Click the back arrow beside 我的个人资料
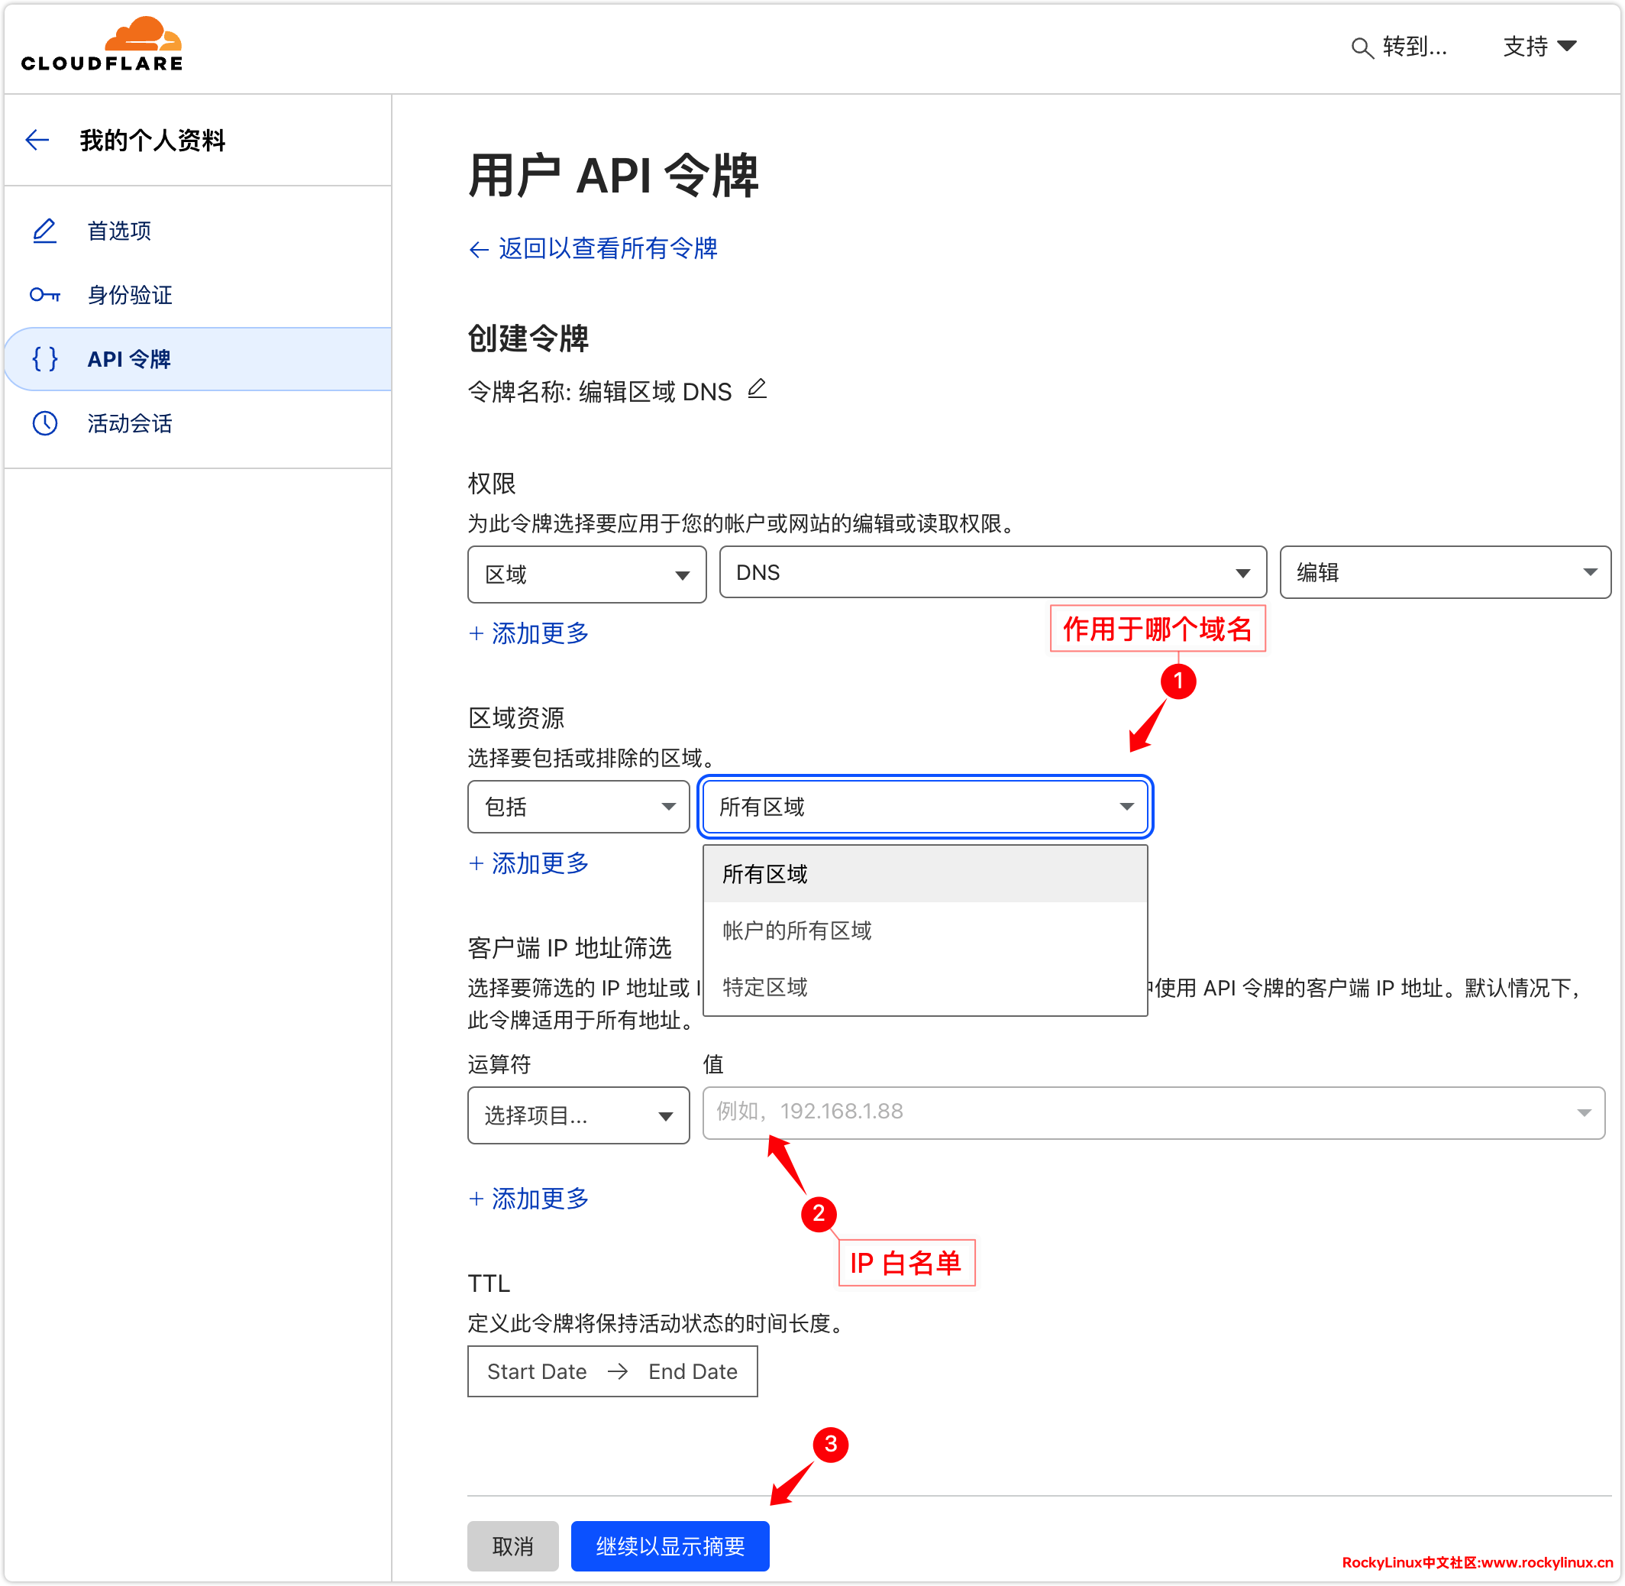Screen dimensions: 1625x1586 tap(37, 140)
